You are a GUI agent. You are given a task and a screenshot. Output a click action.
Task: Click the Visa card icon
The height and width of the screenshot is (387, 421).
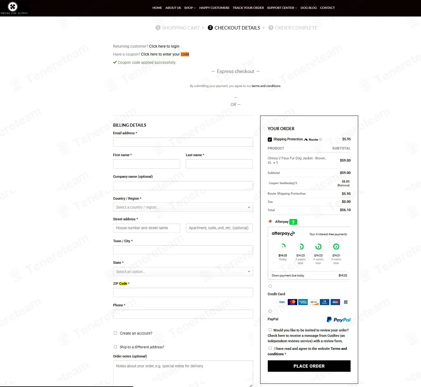tap(282, 302)
